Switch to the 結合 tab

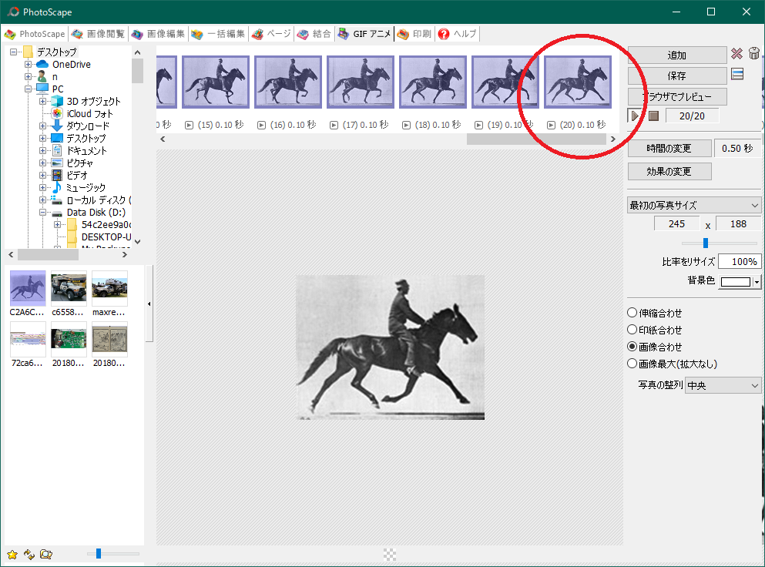314,34
